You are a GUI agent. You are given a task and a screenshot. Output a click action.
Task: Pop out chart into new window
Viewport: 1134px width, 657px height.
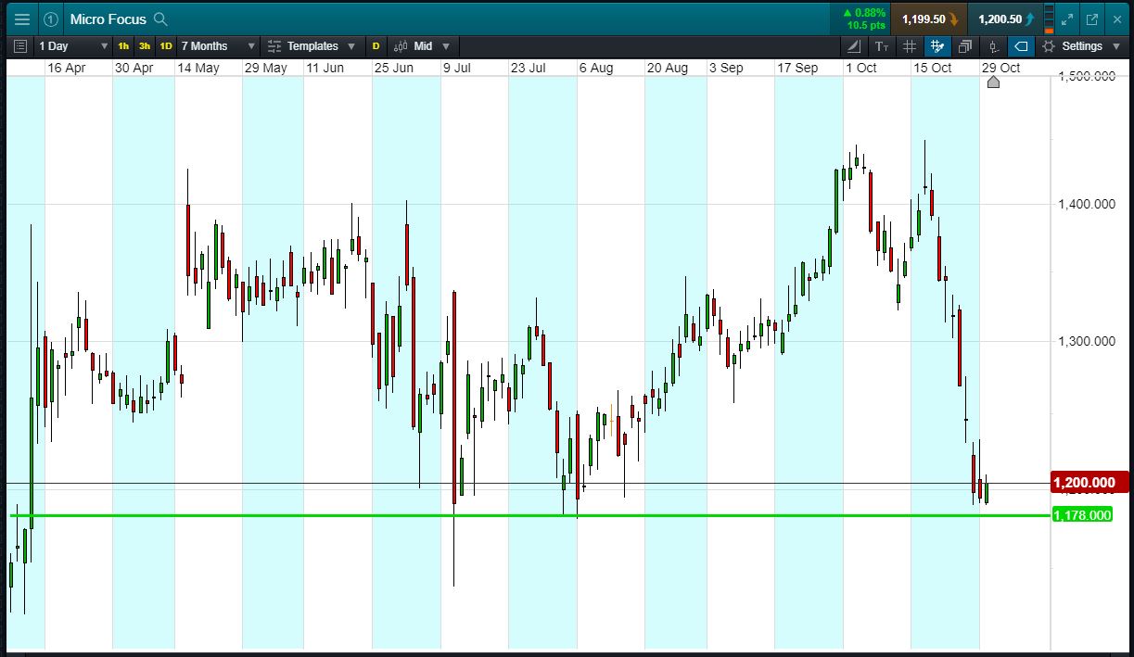pyautogui.click(x=1092, y=19)
